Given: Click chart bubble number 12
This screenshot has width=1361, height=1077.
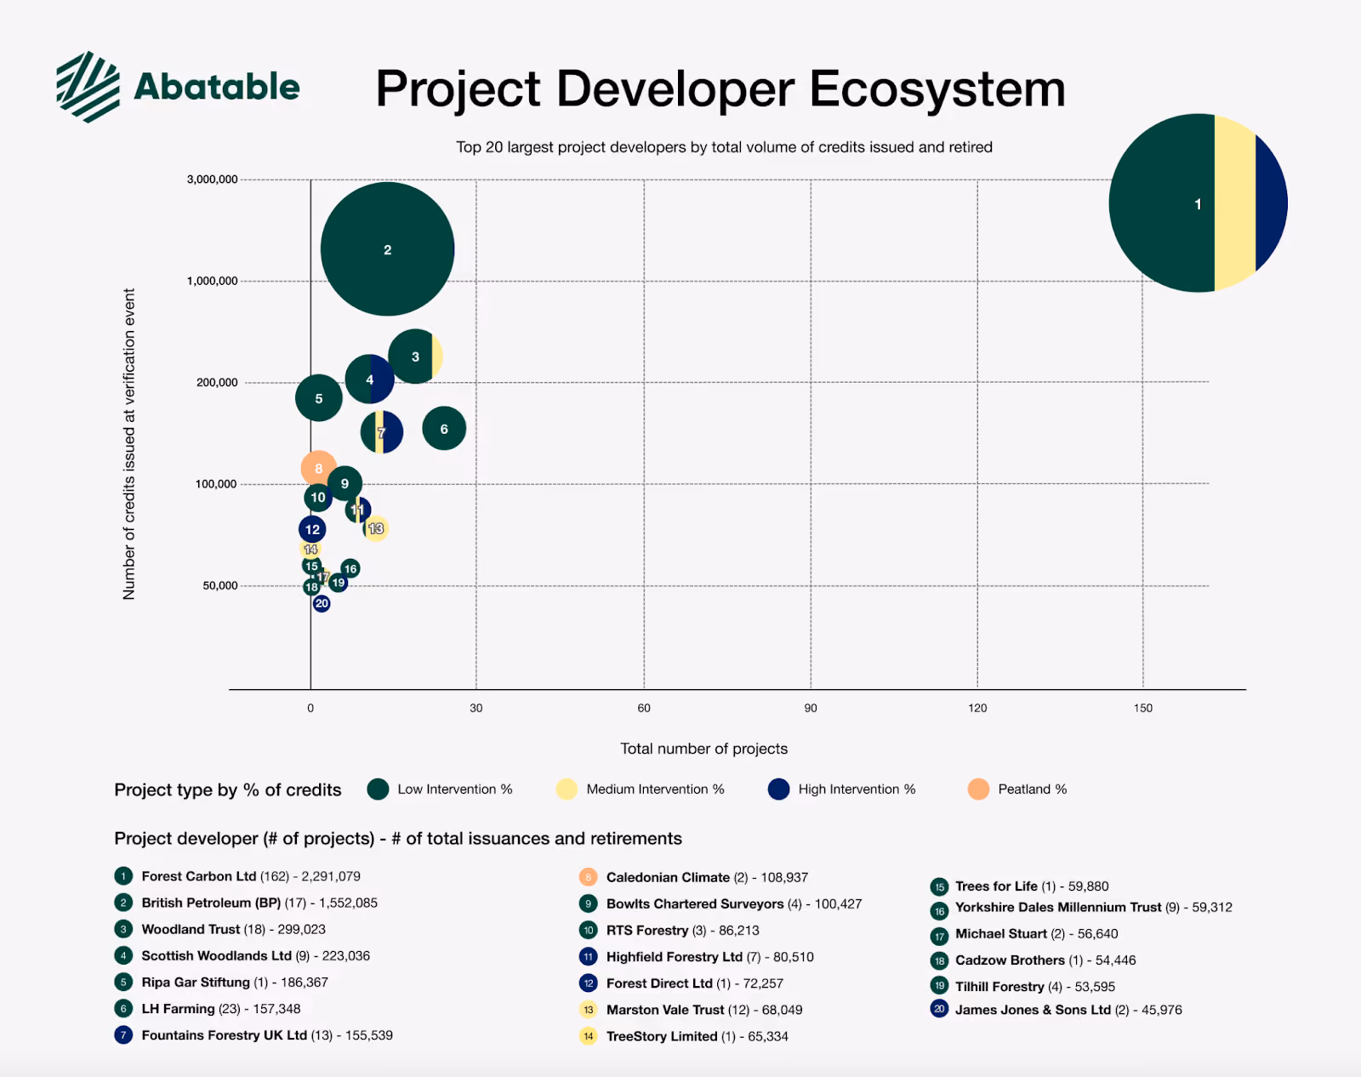Looking at the screenshot, I should [x=312, y=529].
